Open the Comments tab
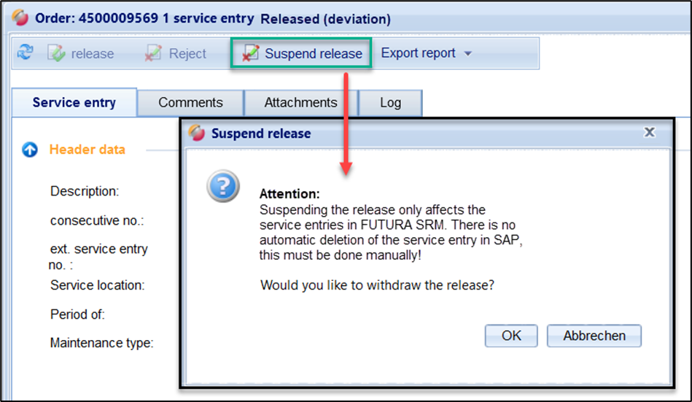Image resolution: width=692 pixels, height=402 pixels. click(190, 103)
